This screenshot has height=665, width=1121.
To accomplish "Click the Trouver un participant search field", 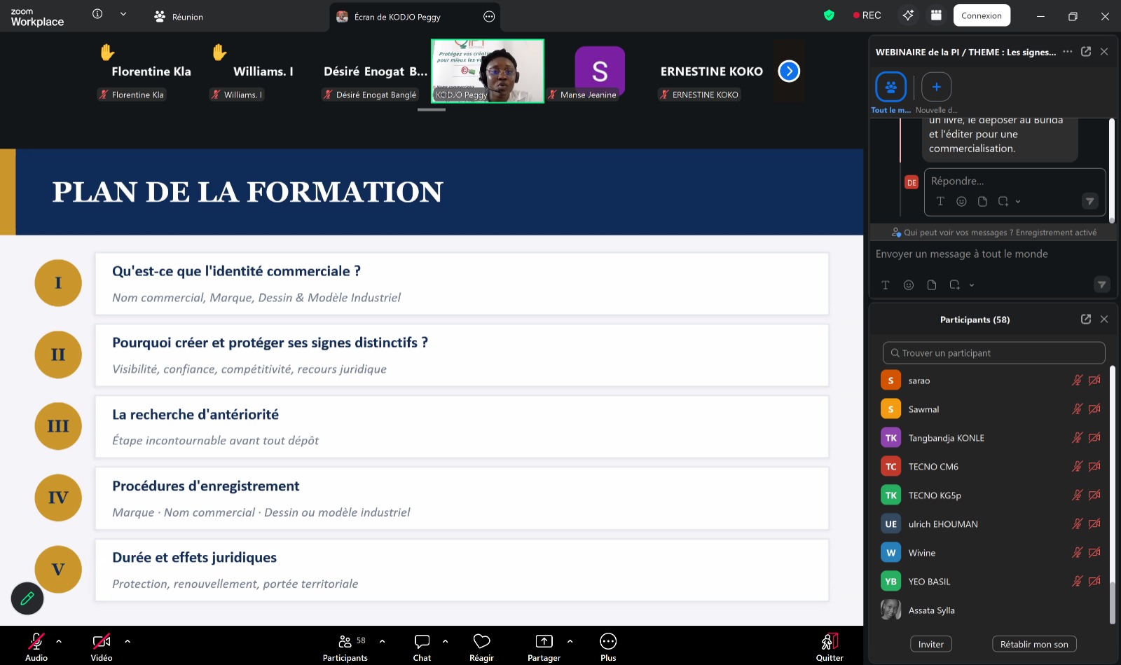I will [x=993, y=353].
